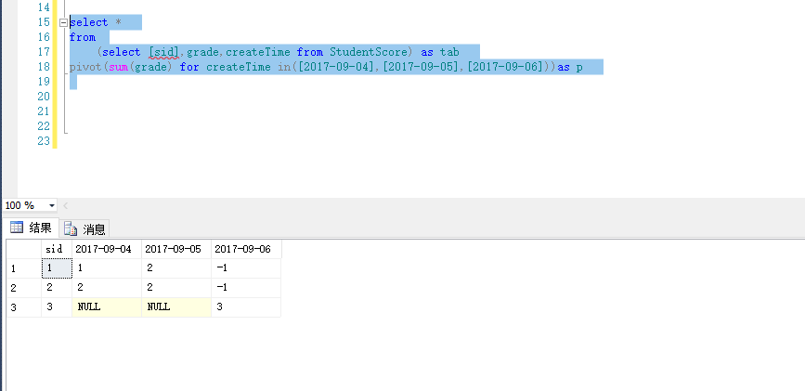The height and width of the screenshot is (391, 805).
Task: Click the sum function on line 18
Action: [117, 67]
